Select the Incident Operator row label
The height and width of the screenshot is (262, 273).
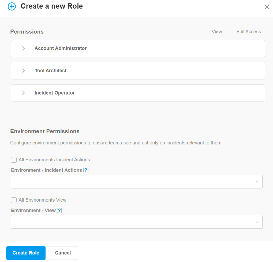[x=55, y=93]
